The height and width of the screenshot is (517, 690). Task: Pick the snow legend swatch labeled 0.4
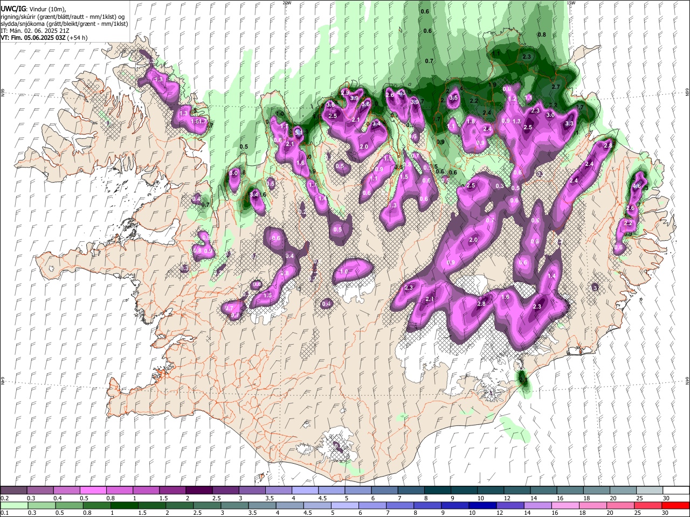(66, 490)
